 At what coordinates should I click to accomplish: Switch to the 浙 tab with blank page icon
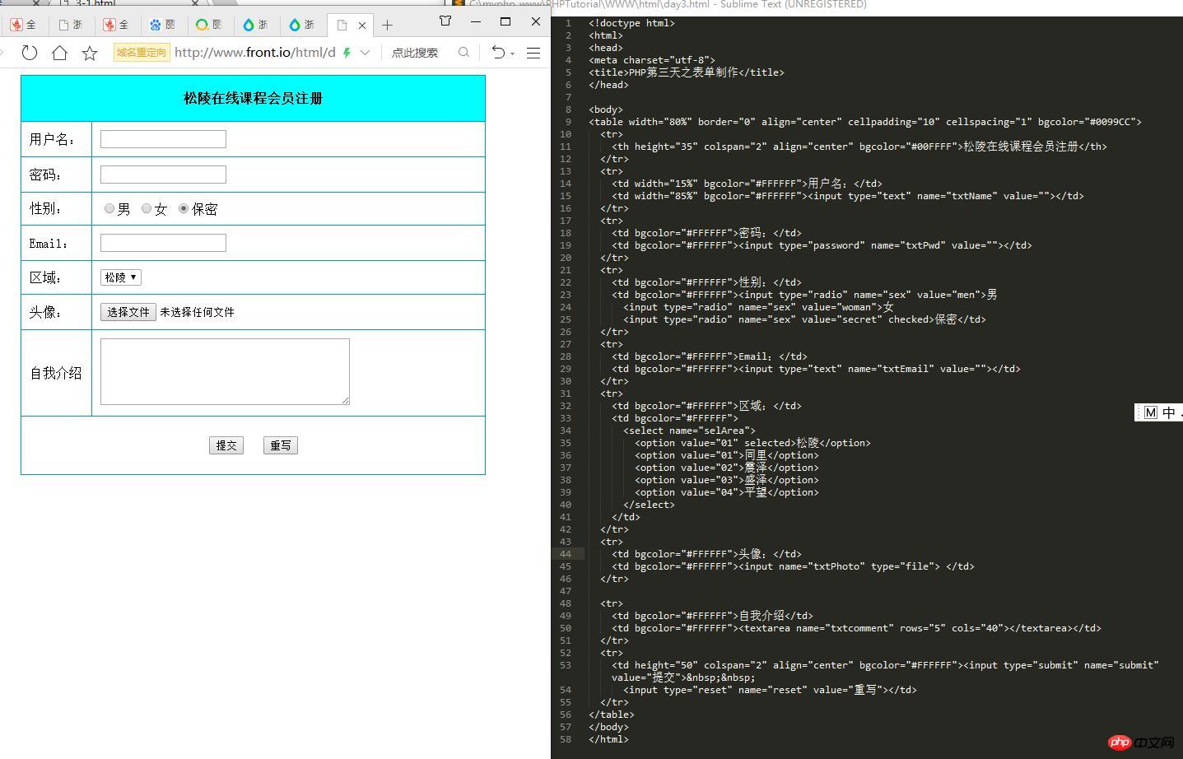coord(70,25)
